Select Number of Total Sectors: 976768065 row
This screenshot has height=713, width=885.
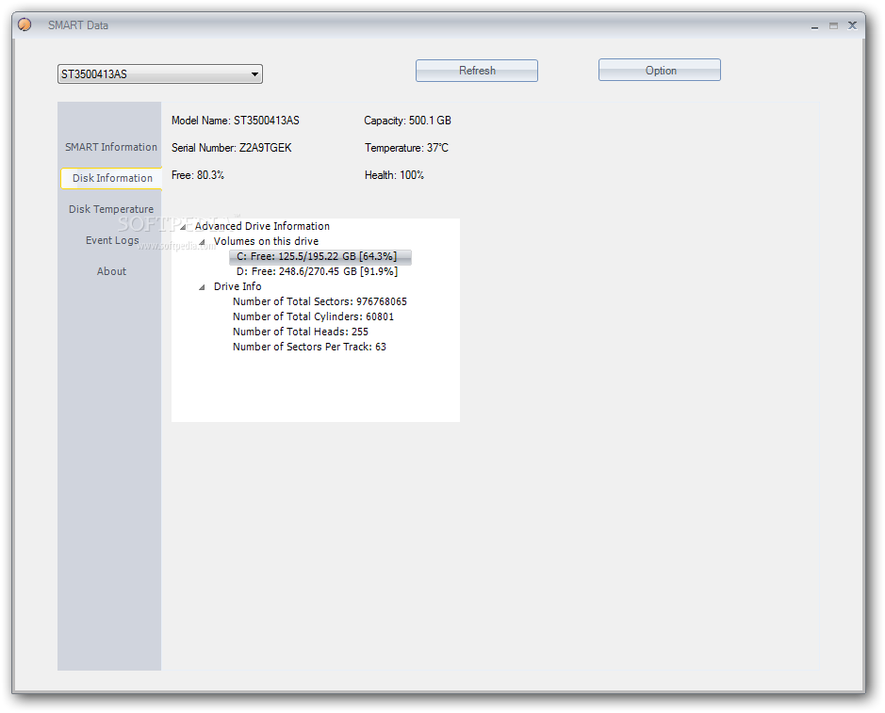[320, 301]
